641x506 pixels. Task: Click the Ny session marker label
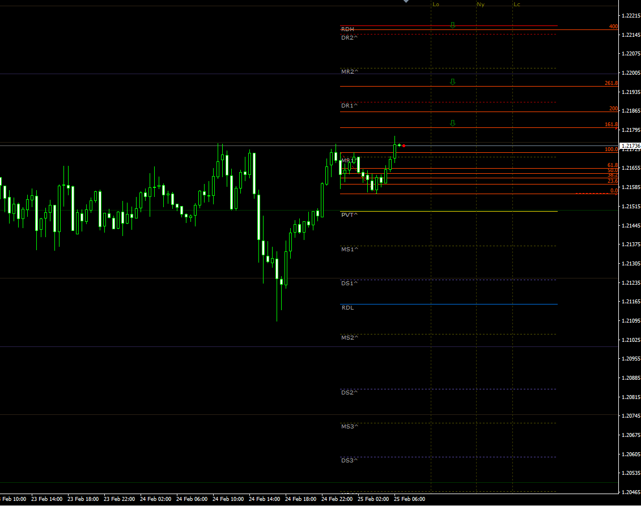tap(481, 5)
